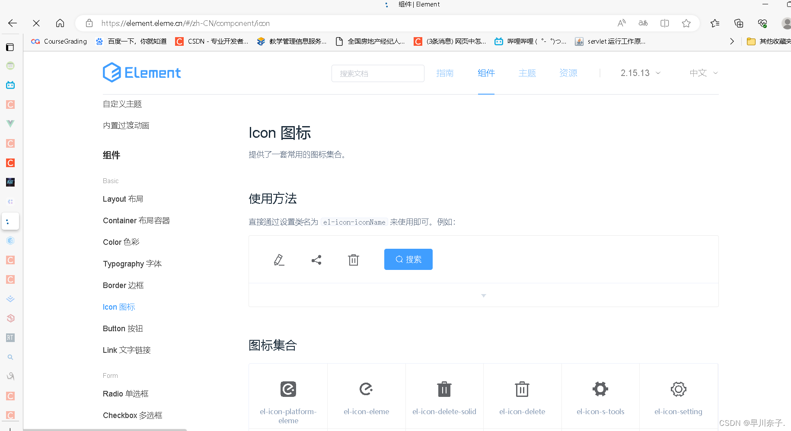
Task: Select the el-icon-platform-eleme icon
Action: point(288,389)
